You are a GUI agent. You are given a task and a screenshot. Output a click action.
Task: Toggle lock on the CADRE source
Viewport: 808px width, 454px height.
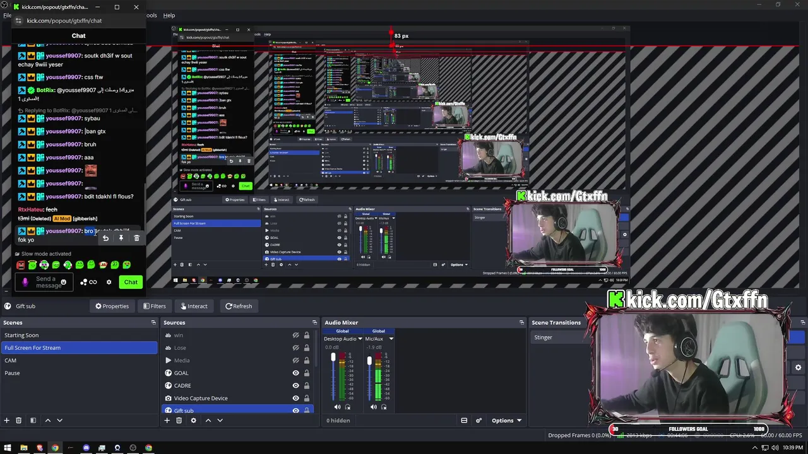point(307,386)
